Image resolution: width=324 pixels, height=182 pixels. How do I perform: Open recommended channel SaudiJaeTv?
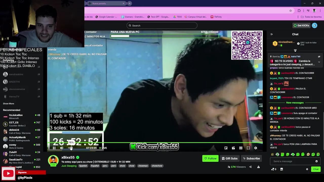[x=22, y=161]
